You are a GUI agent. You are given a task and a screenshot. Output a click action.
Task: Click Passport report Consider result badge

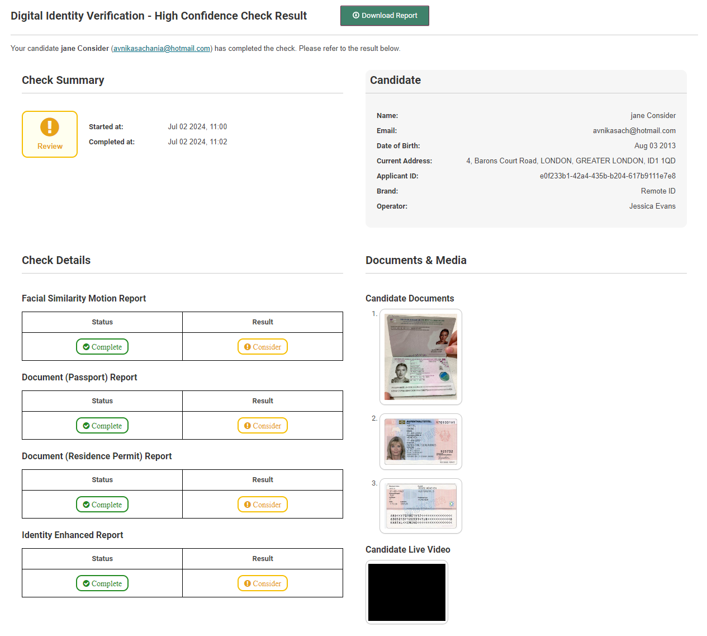coord(263,426)
